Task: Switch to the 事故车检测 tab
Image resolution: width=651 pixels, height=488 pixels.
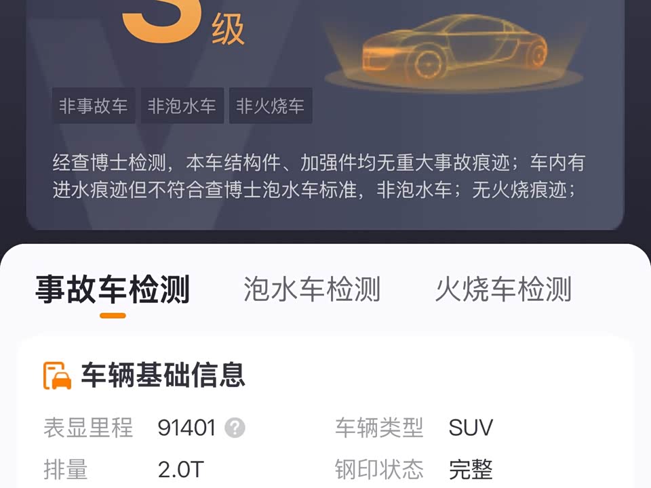Action: (113, 289)
